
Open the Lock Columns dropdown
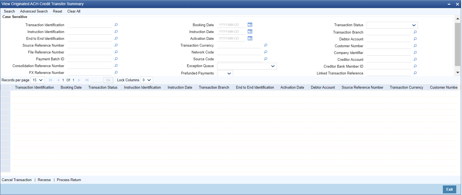point(147,80)
